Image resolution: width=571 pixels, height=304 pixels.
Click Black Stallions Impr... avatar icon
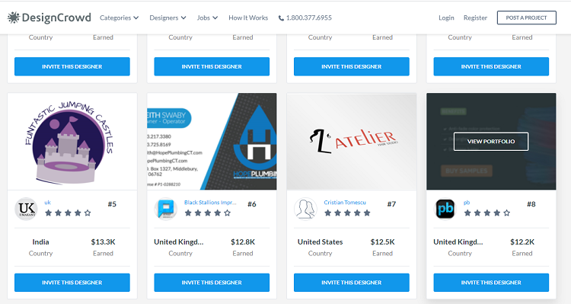click(x=166, y=209)
